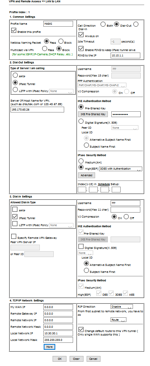Image resolution: width=150 pixels, height=366 pixels.
Task: Turn dial-in VJ Compression On
Action: (x=114, y=216)
